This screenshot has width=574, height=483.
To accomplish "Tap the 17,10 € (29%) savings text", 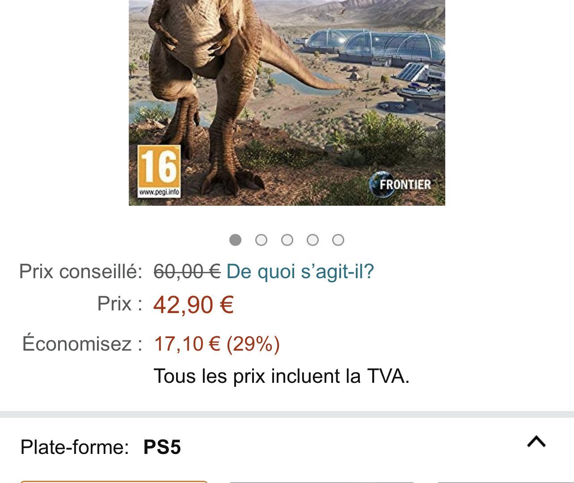I will [x=217, y=344].
